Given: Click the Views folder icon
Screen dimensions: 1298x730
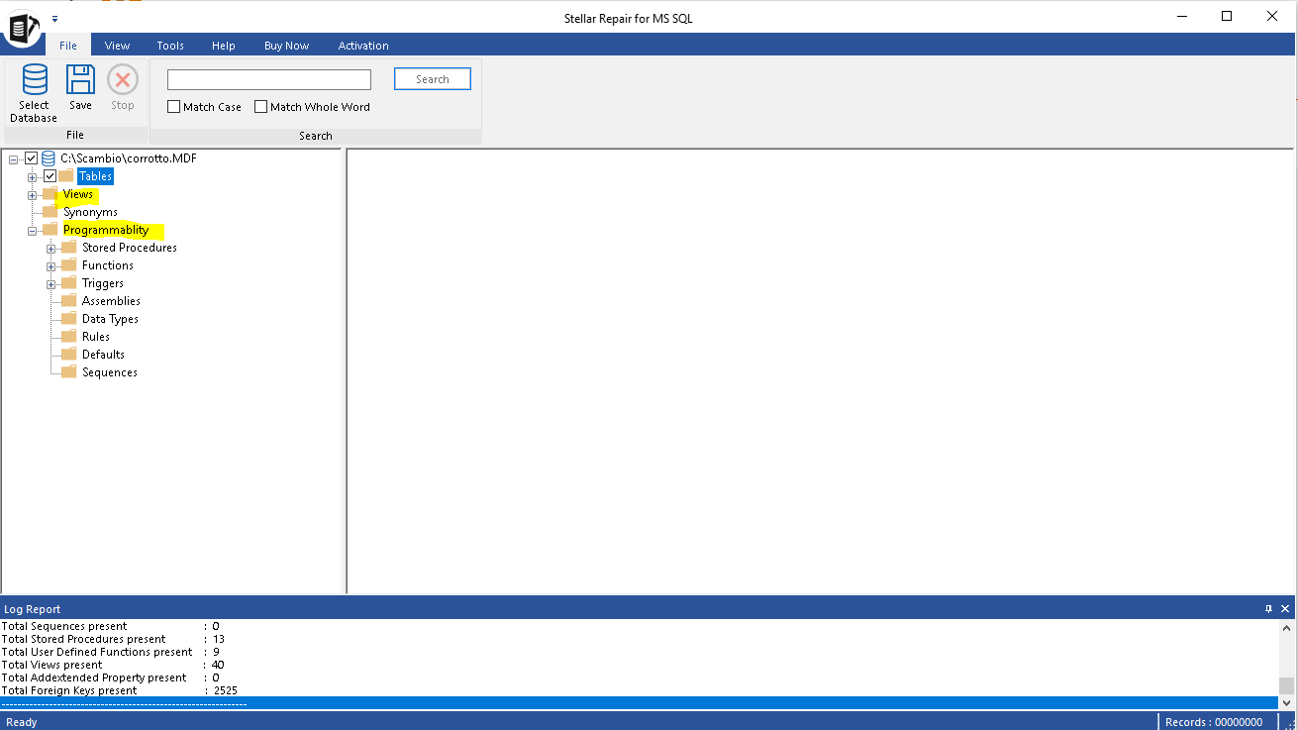Looking at the screenshot, I should [x=50, y=194].
